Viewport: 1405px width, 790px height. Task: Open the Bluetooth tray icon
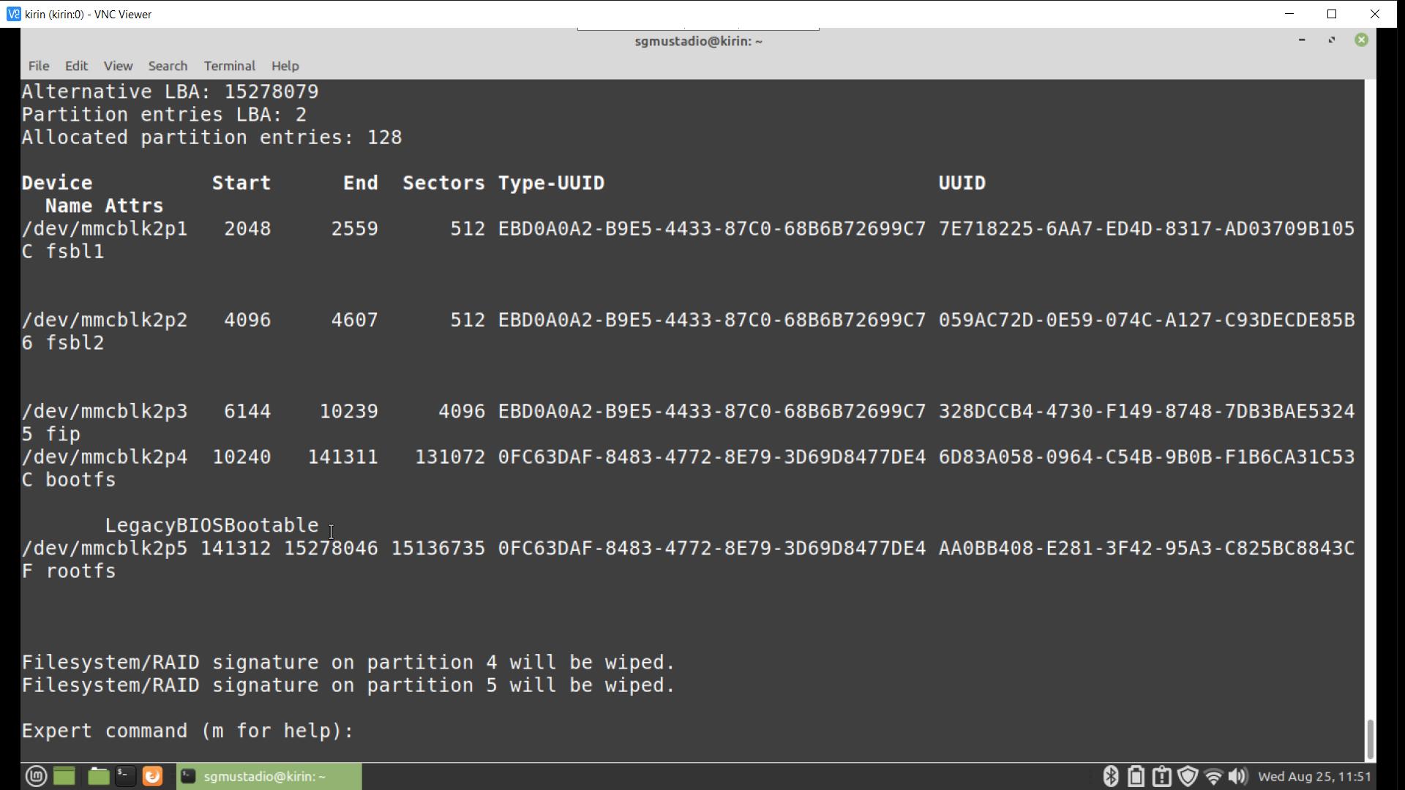pos(1110,776)
